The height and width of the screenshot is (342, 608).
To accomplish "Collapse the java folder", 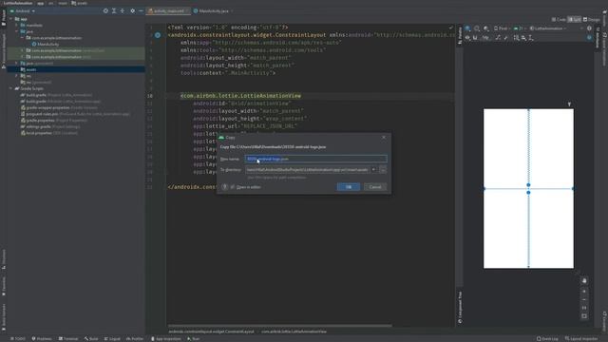I will [x=17, y=31].
